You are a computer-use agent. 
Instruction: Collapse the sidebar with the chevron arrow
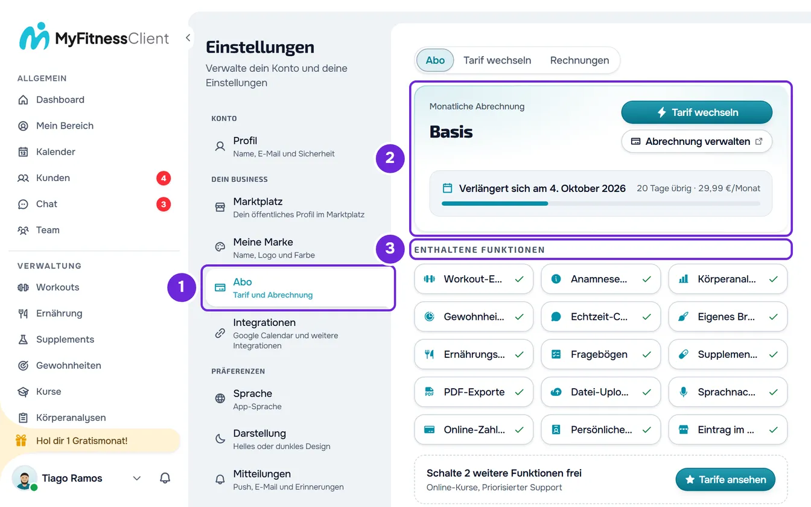coord(188,38)
